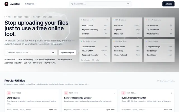Viewport: 179px width, 112px height.
Task: Select Color Picker in Image tools panel
Action: [x=159, y=55]
